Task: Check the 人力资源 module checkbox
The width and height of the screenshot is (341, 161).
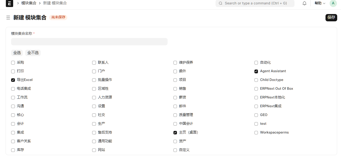Action: (x=94, y=98)
